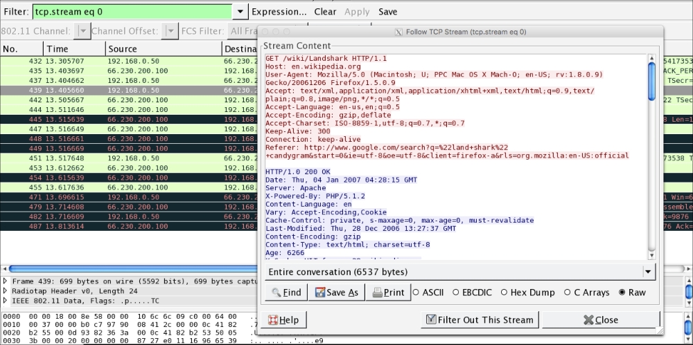693x345 pixels.
Task: Open the Expression... filter builder
Action: pos(279,12)
